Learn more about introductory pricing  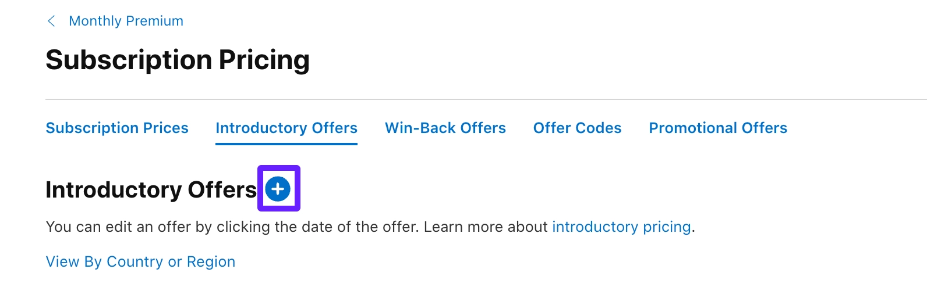click(621, 227)
